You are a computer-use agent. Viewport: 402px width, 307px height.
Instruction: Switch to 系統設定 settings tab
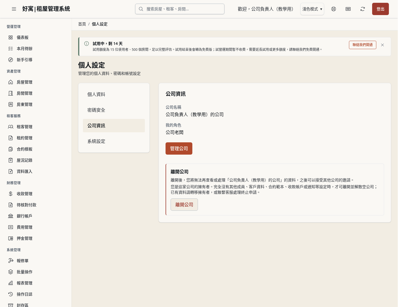point(114,141)
